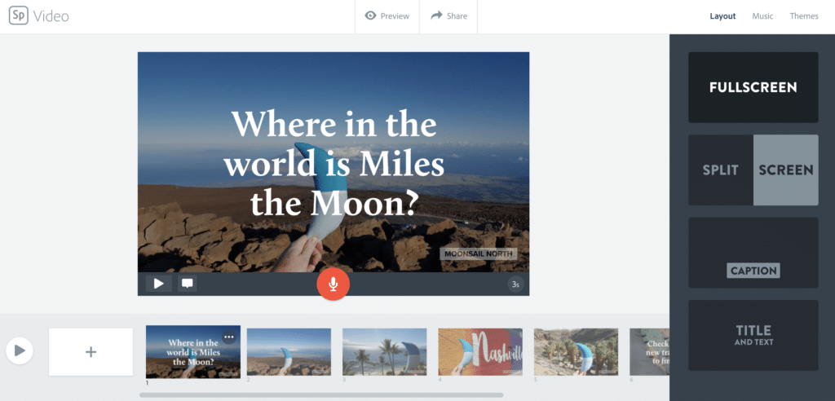Open the Themes tab
Screen dimensions: 835x401
(804, 16)
